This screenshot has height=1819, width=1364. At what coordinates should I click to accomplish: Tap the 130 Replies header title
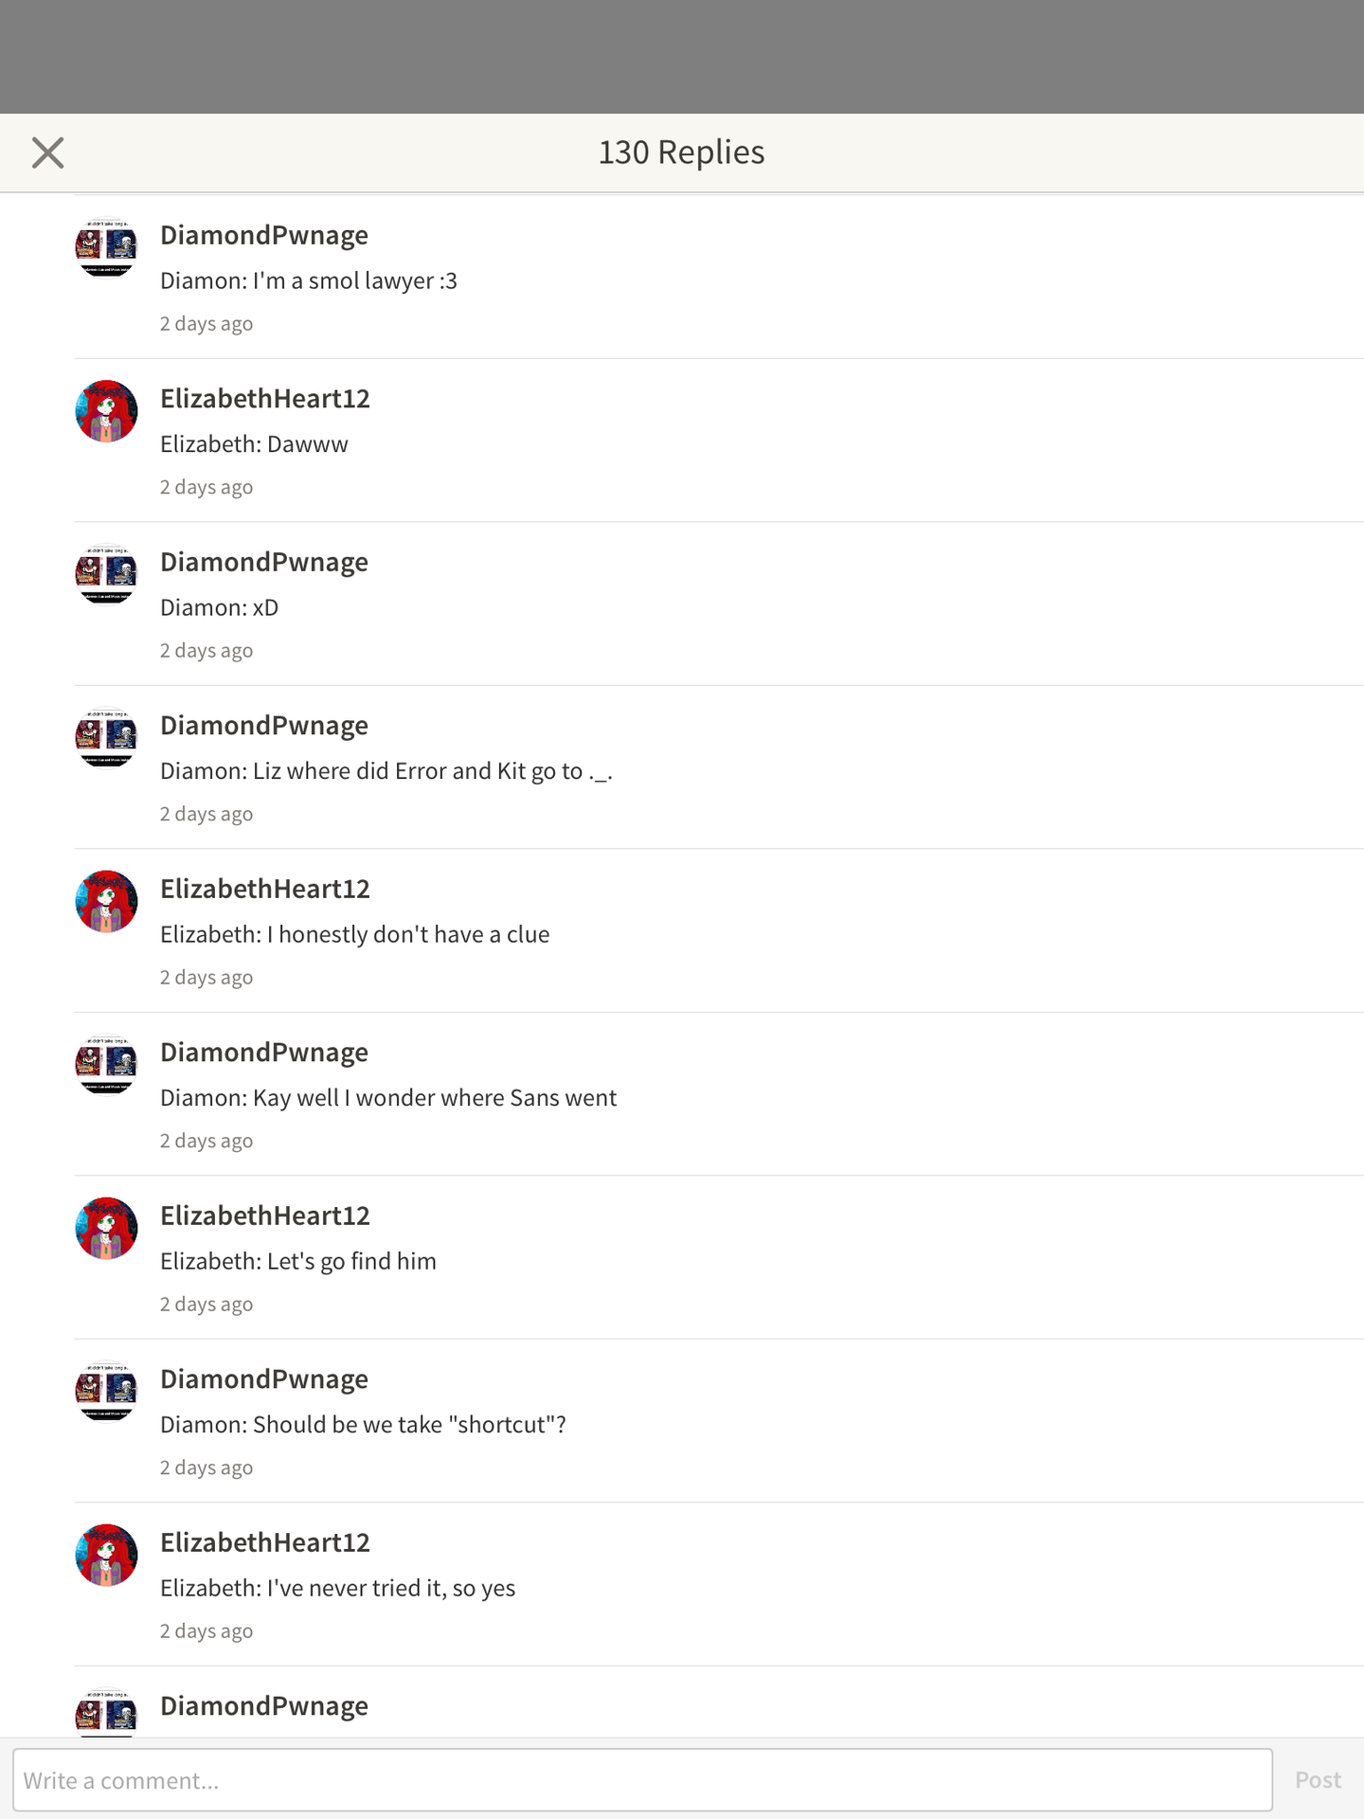pyautogui.click(x=682, y=153)
